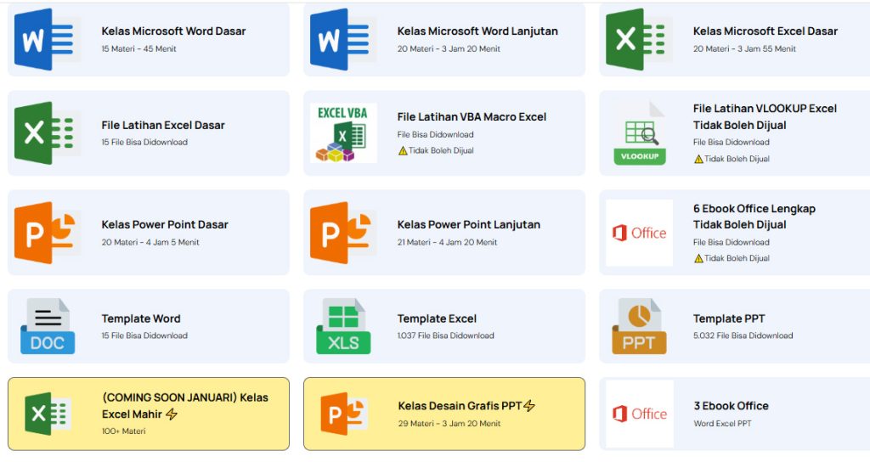The width and height of the screenshot is (870, 462).
Task: Click the PowerPoint icon on Kelas Desain Grafis PPT
Action: click(344, 414)
